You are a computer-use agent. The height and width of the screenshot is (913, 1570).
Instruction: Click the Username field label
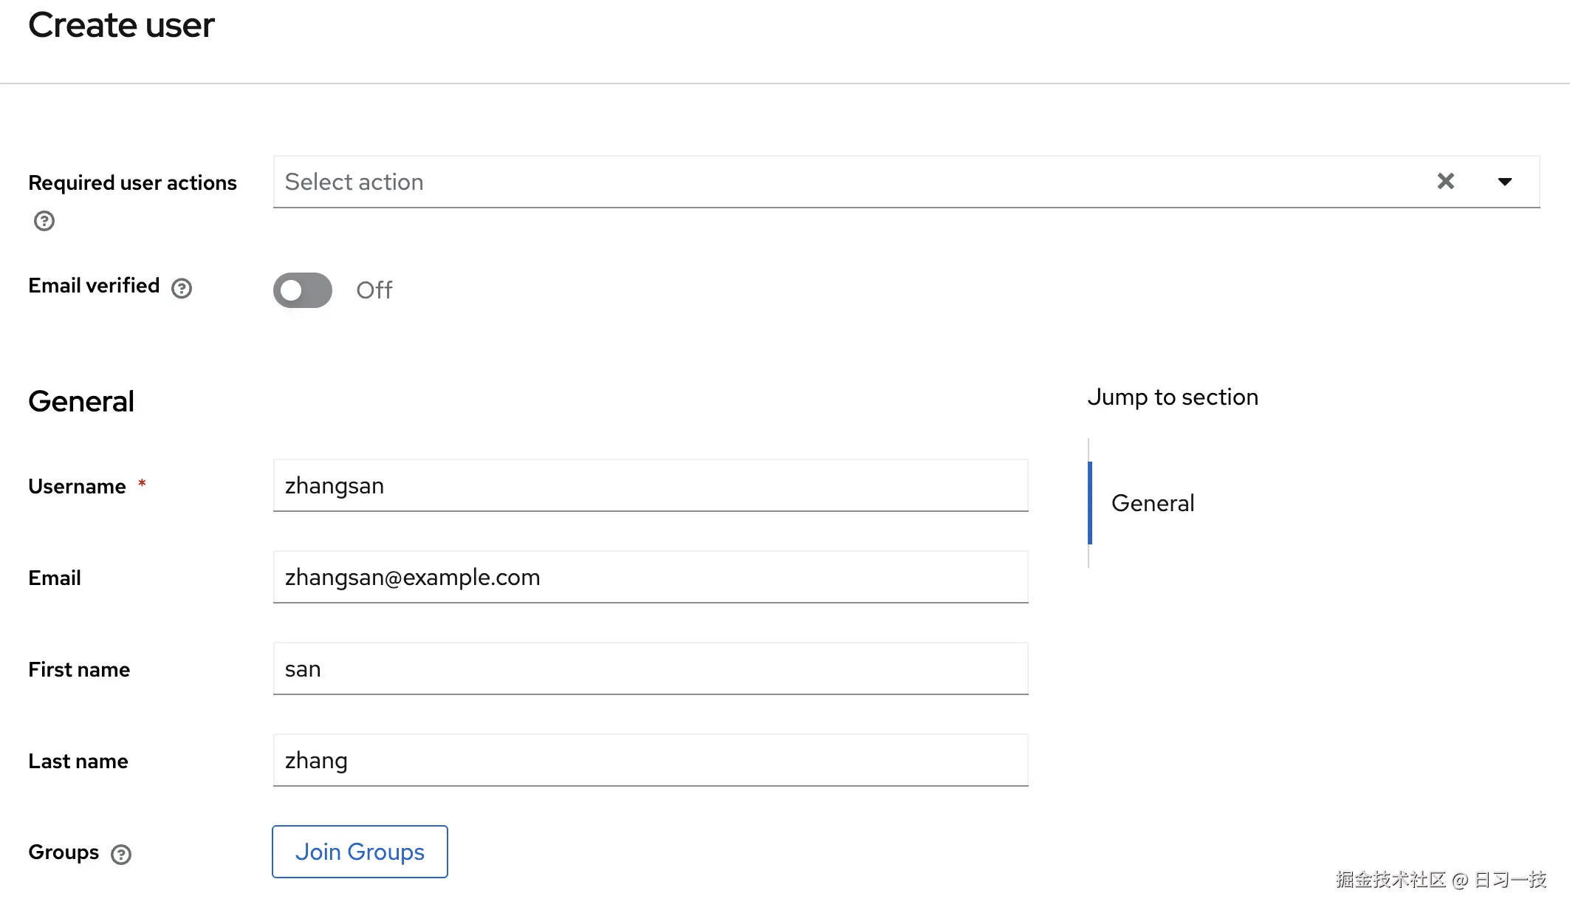point(77,486)
